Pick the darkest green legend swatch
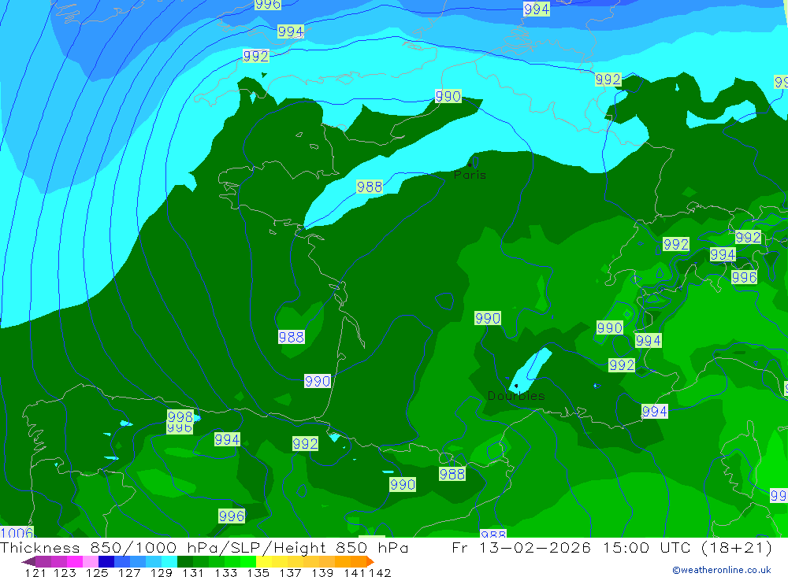Viewport: 788px width, 577px height. 185,561
